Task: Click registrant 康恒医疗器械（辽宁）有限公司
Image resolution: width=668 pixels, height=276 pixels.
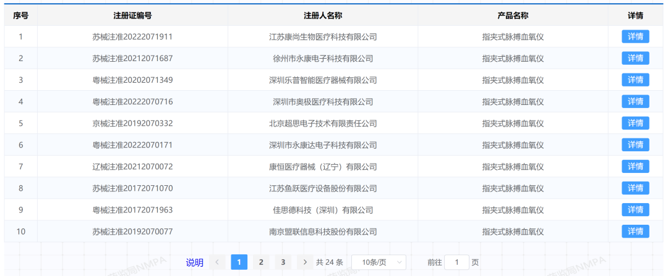Action: point(323,167)
